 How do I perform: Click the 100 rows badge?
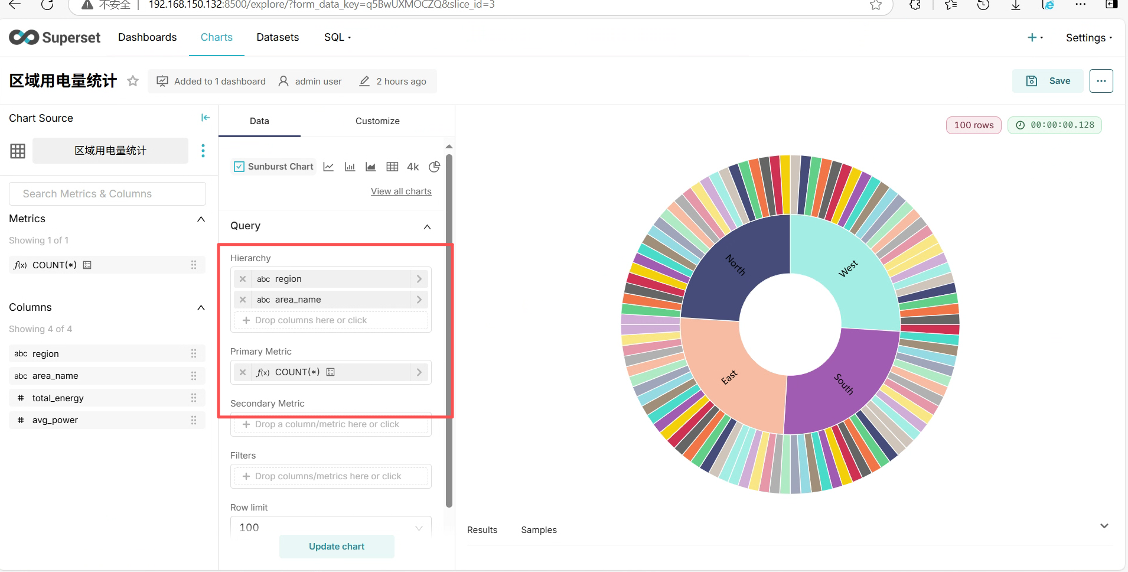974,125
